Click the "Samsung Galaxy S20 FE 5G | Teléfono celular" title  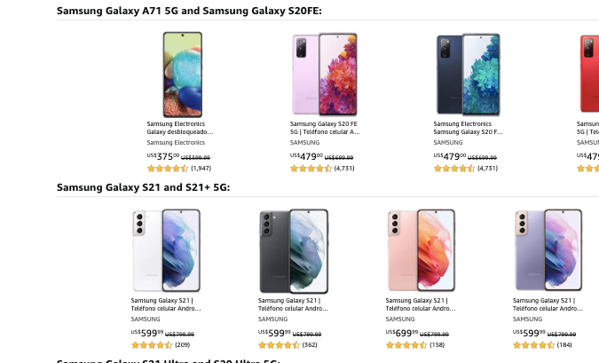tap(325, 128)
